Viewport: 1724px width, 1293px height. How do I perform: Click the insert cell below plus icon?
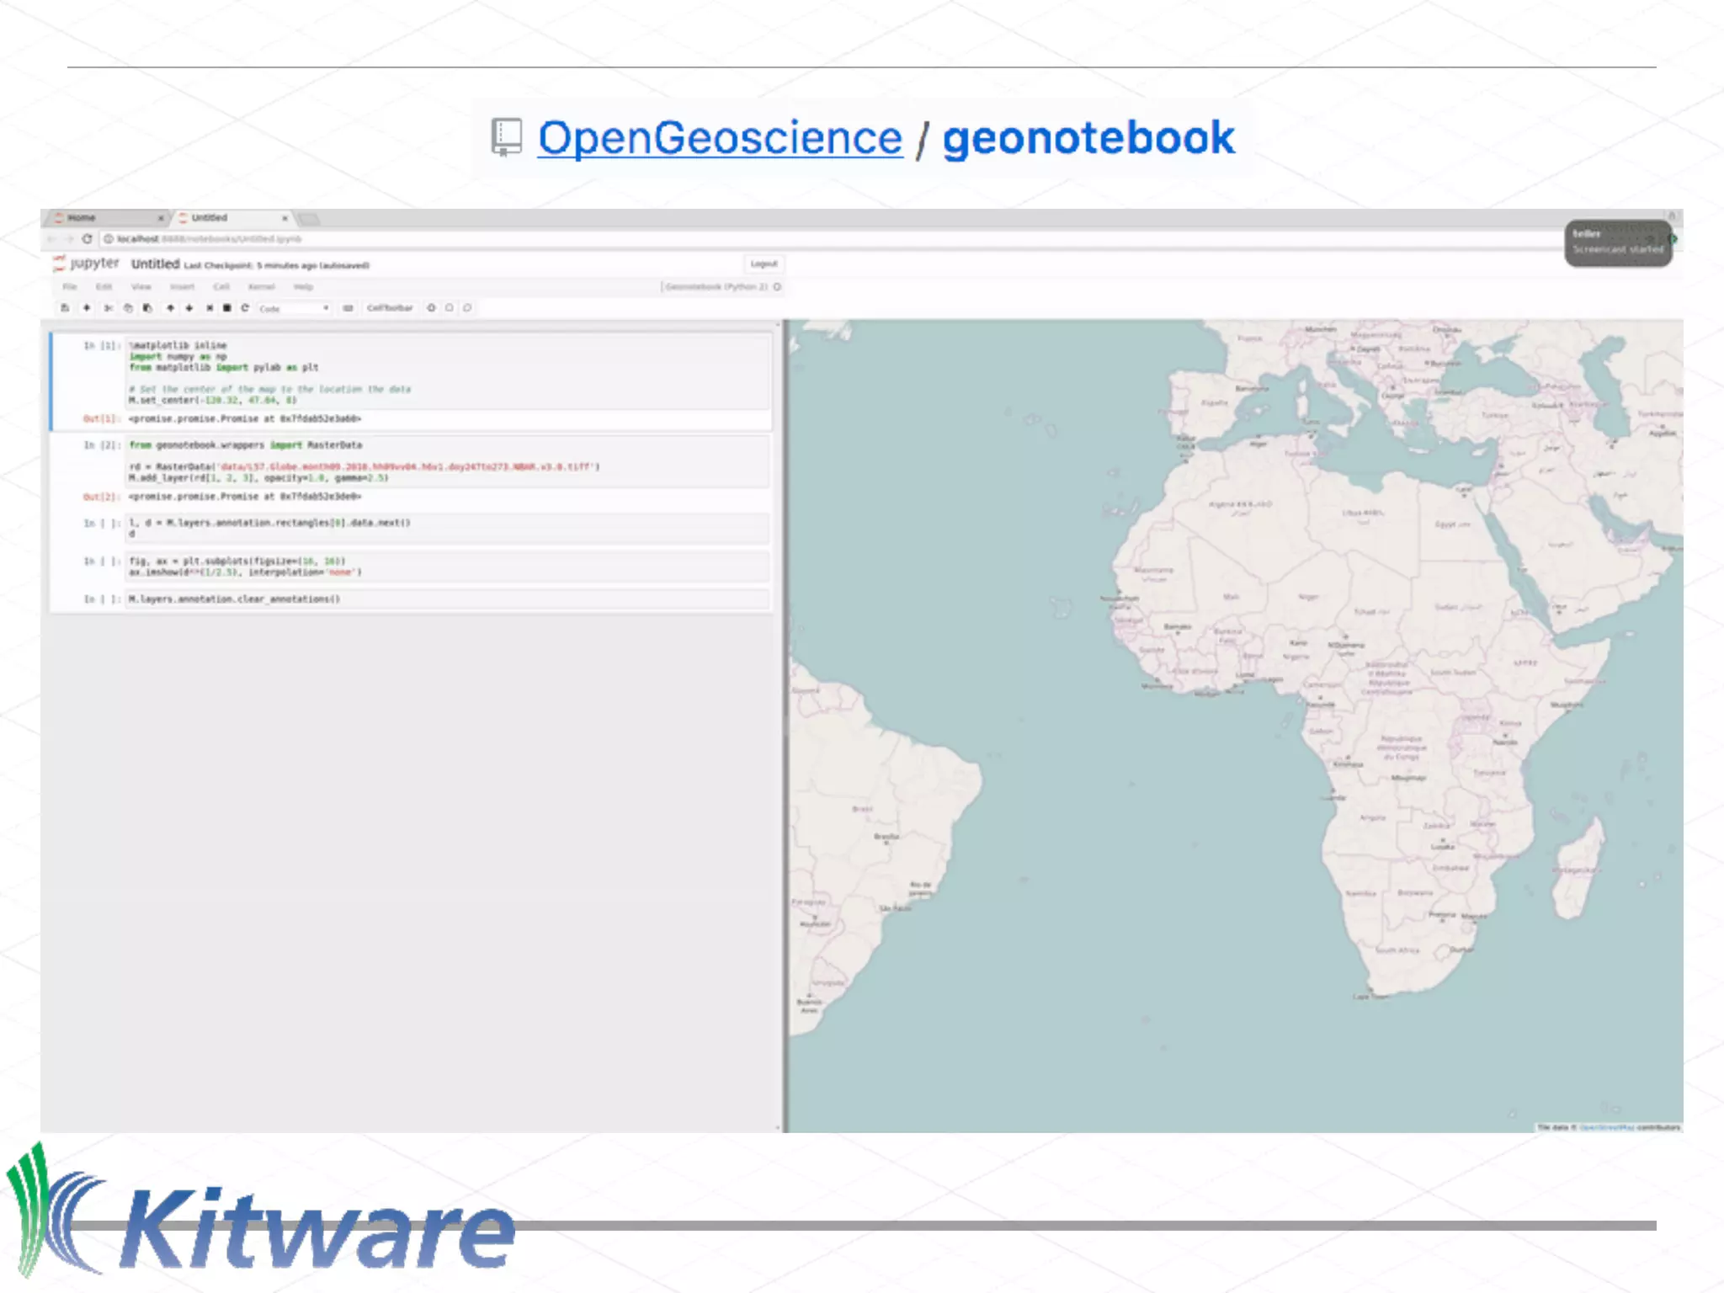pyautogui.click(x=86, y=308)
